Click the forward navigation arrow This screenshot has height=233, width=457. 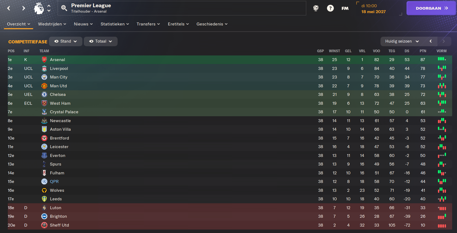point(24,8)
